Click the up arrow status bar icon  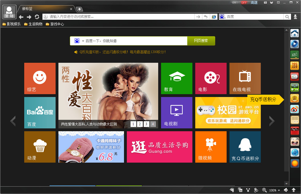tap(294, 190)
